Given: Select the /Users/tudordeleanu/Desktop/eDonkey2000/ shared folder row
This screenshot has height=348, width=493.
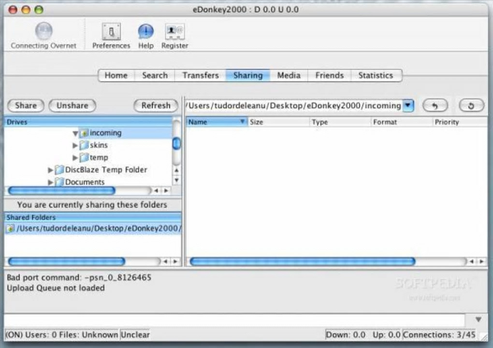Looking at the screenshot, I should click(93, 228).
